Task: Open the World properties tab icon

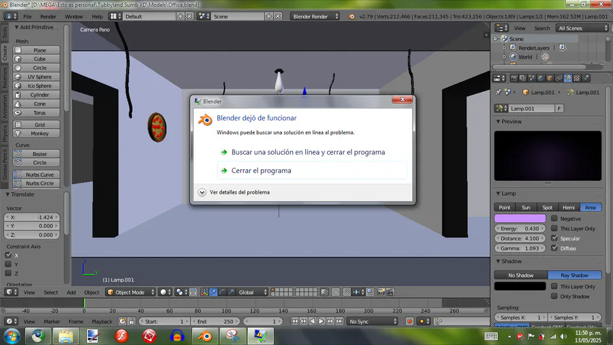Action: click(541, 78)
